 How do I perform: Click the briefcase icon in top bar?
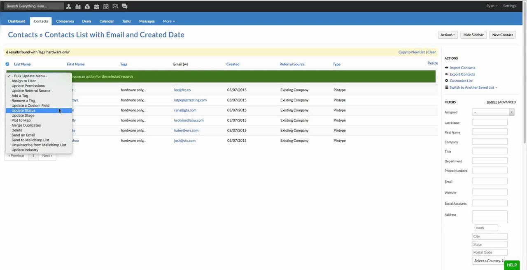click(x=96, y=6)
